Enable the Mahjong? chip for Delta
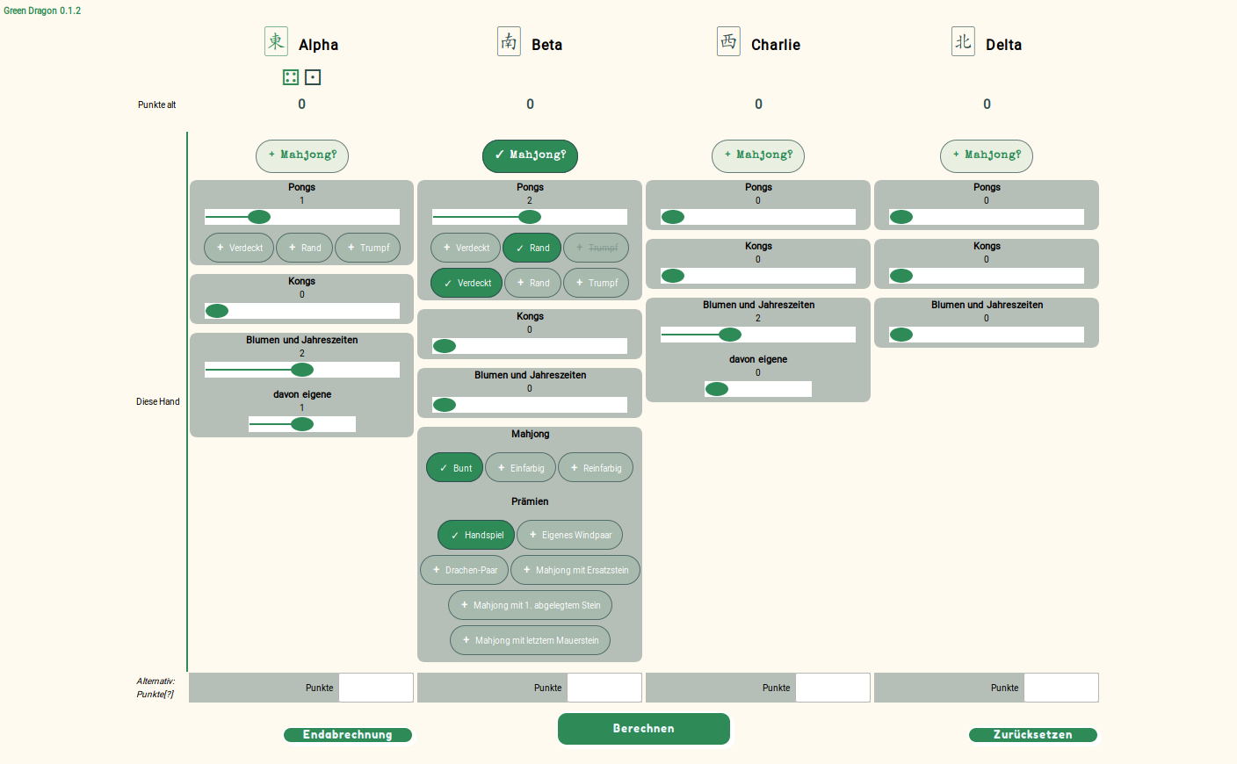 pos(986,155)
